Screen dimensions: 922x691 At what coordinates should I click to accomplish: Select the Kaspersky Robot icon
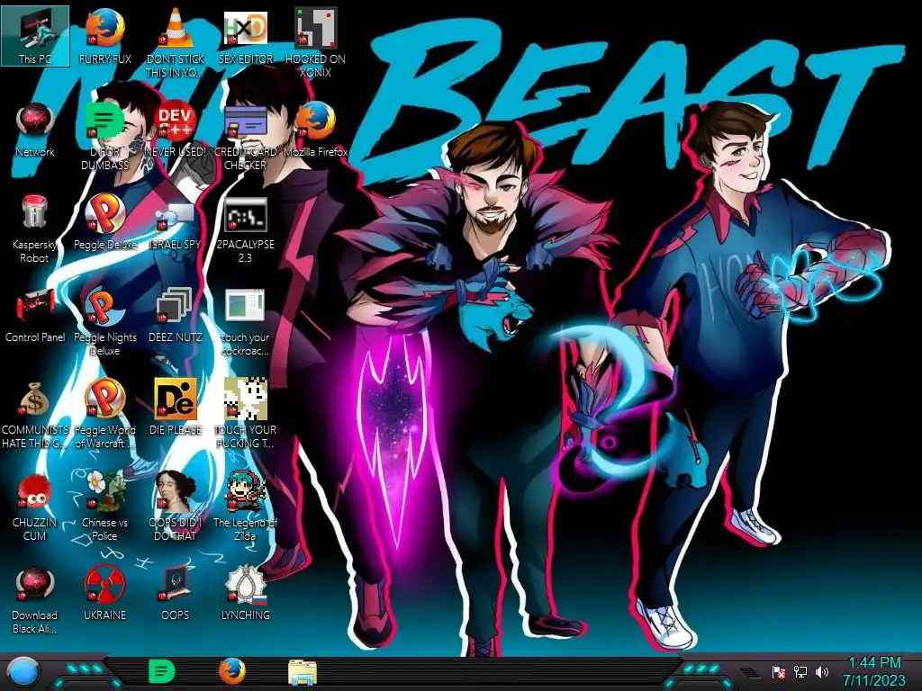click(35, 228)
